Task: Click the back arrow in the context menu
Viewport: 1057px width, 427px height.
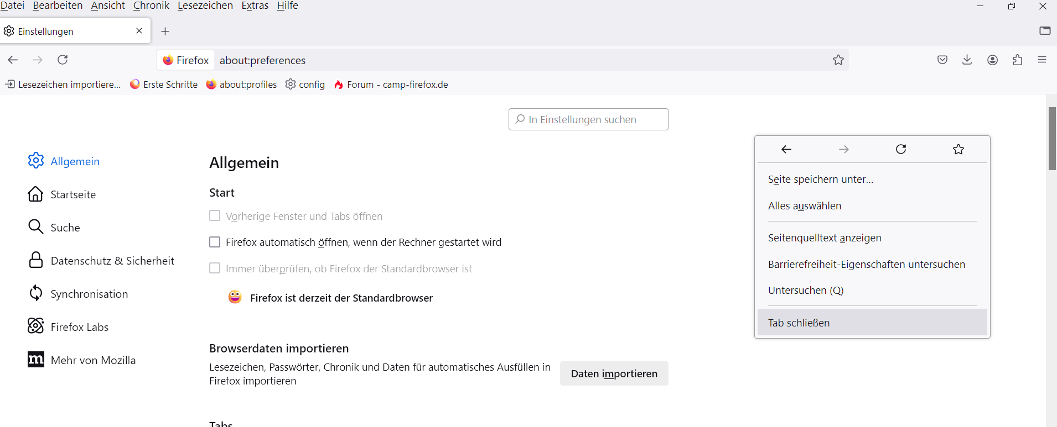Action: coord(786,149)
